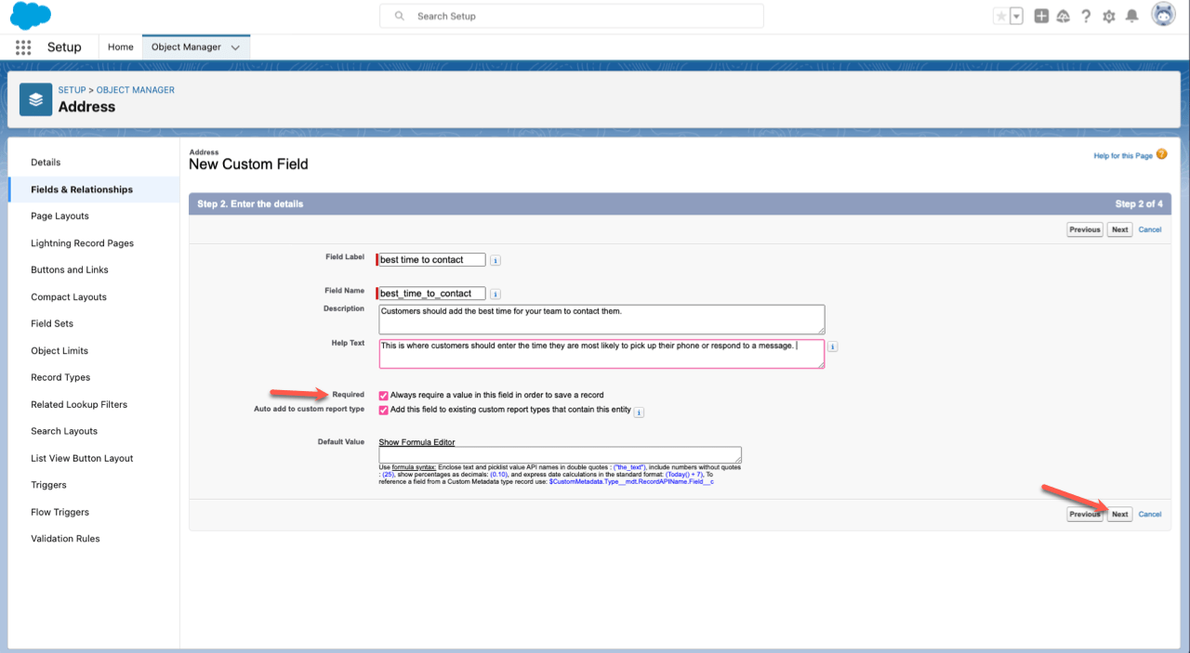Screen dimensions: 1190x653
Task: Click the Field Label input
Action: [x=431, y=260]
